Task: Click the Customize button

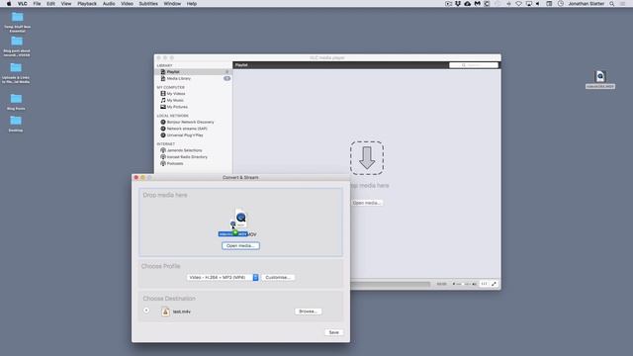Action: (278, 277)
